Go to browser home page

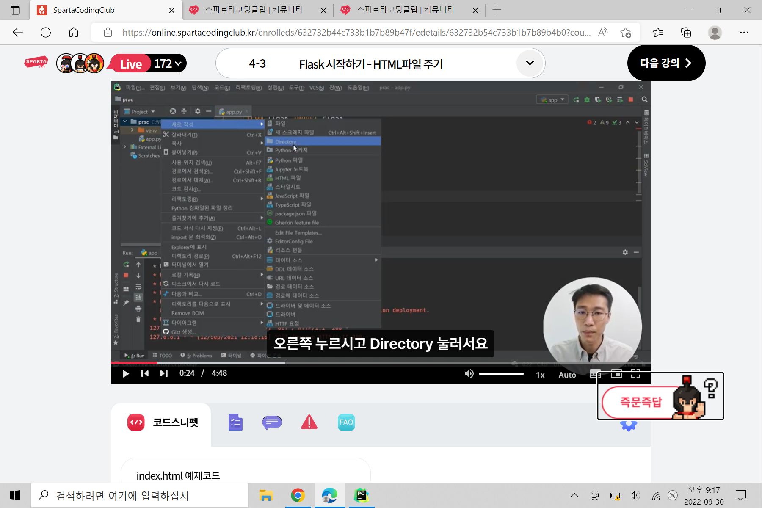[74, 32]
